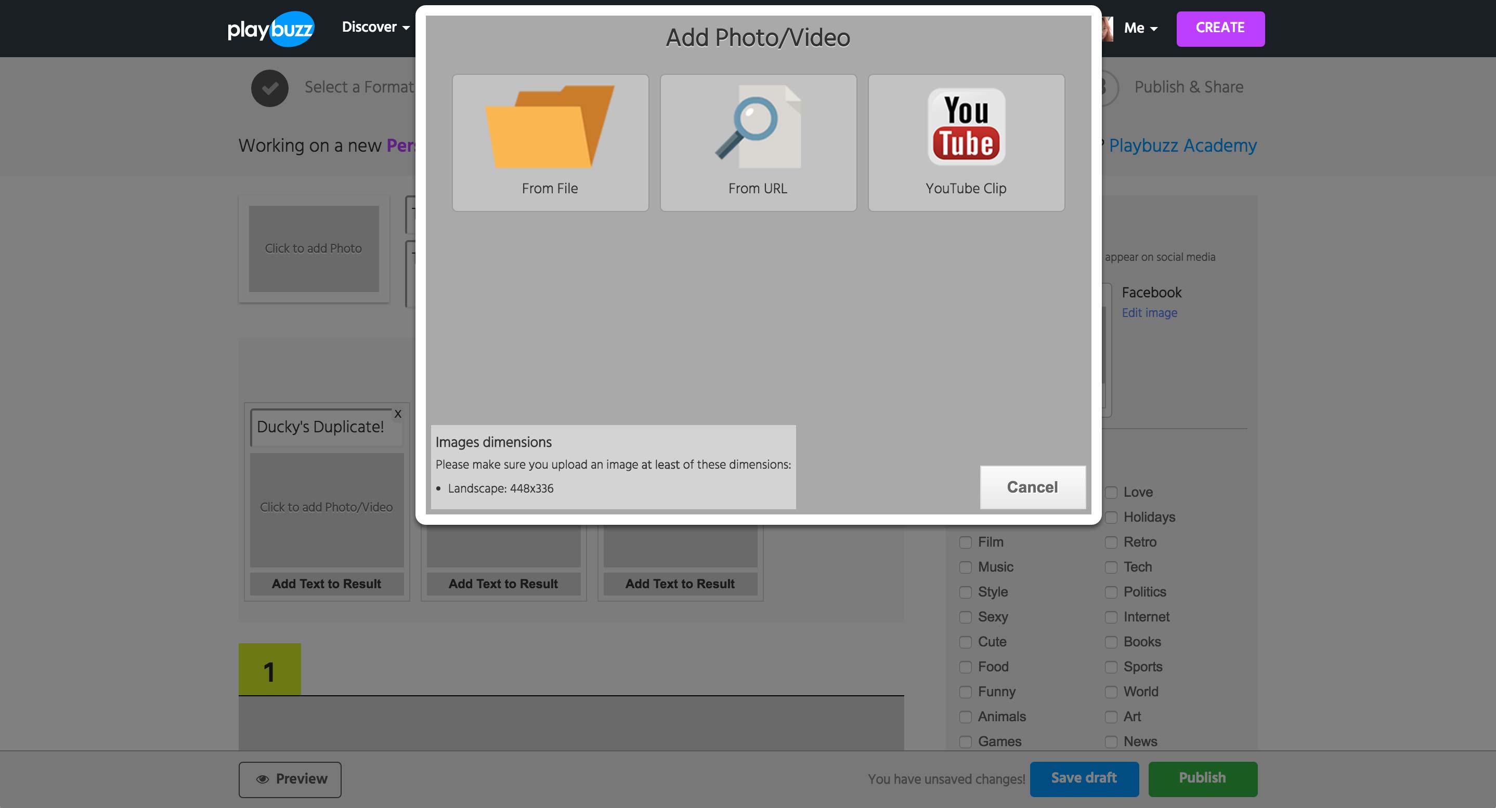The image size is (1496, 808).
Task: Enable the Politics tag checkbox
Action: [1110, 592]
